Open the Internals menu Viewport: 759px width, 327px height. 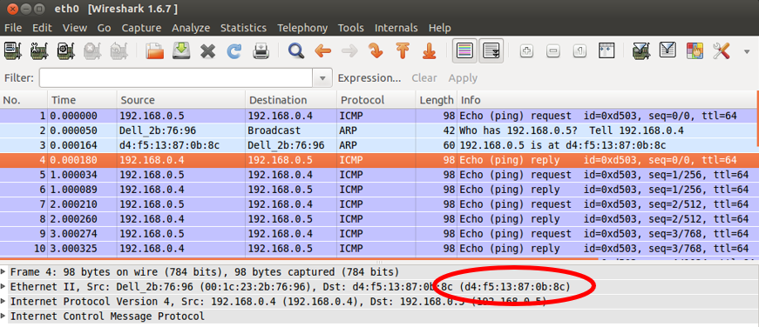pyautogui.click(x=396, y=28)
